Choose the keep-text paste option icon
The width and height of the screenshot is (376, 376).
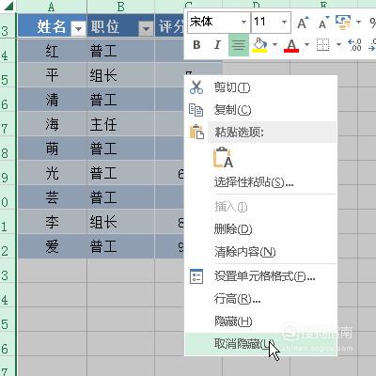pyautogui.click(x=223, y=157)
